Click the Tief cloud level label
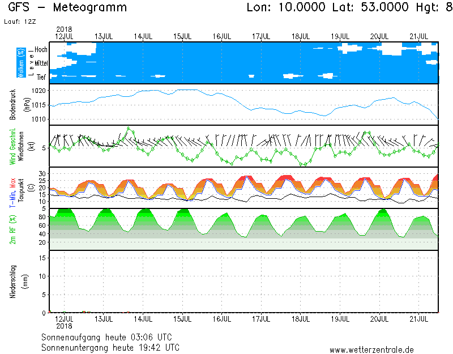Screen dimensions: 453x354 tap(41, 76)
